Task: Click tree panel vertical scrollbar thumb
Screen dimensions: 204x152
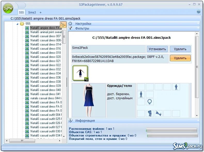Action: 64,37
